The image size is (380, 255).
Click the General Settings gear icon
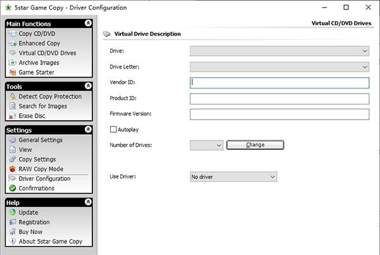[x=13, y=140]
